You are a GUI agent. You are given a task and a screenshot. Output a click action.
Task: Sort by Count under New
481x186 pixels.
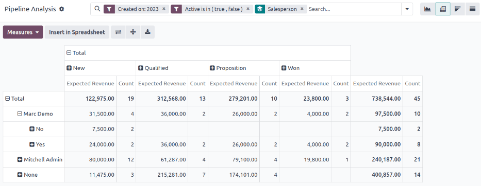(x=126, y=84)
